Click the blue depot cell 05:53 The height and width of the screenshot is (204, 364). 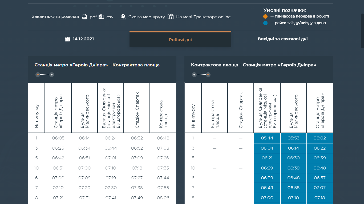[293, 138]
